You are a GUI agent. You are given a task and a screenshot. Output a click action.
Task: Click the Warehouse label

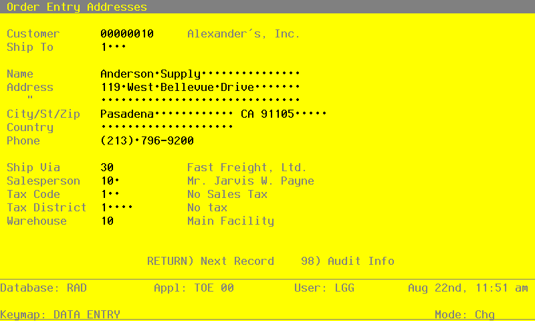pos(37,221)
